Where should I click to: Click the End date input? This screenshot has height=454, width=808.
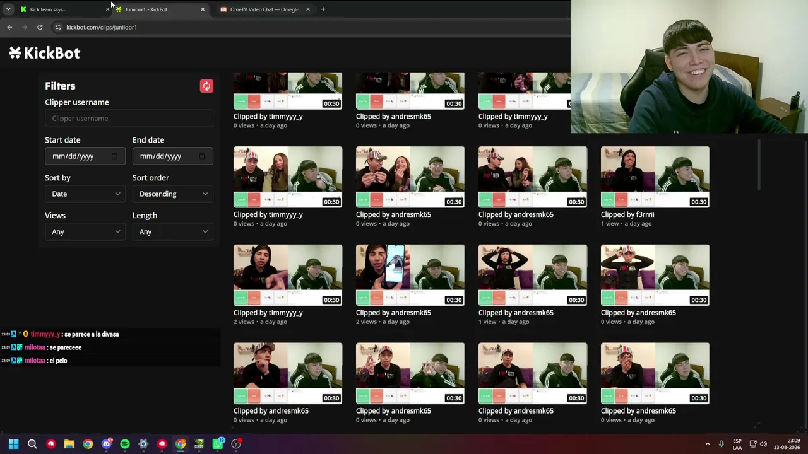coord(173,156)
